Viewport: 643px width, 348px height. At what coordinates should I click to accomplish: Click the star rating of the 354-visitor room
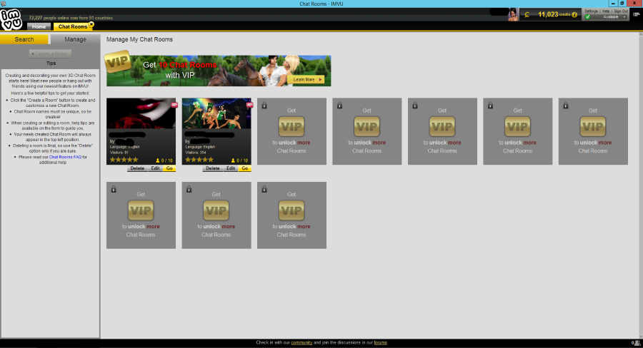point(199,160)
